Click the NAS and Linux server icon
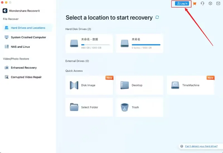The width and height of the screenshot is (223, 153). point(6,46)
